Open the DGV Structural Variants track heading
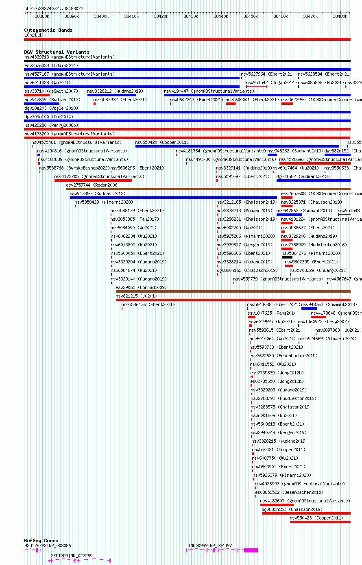This screenshot has height=565, width=362. tap(57, 52)
